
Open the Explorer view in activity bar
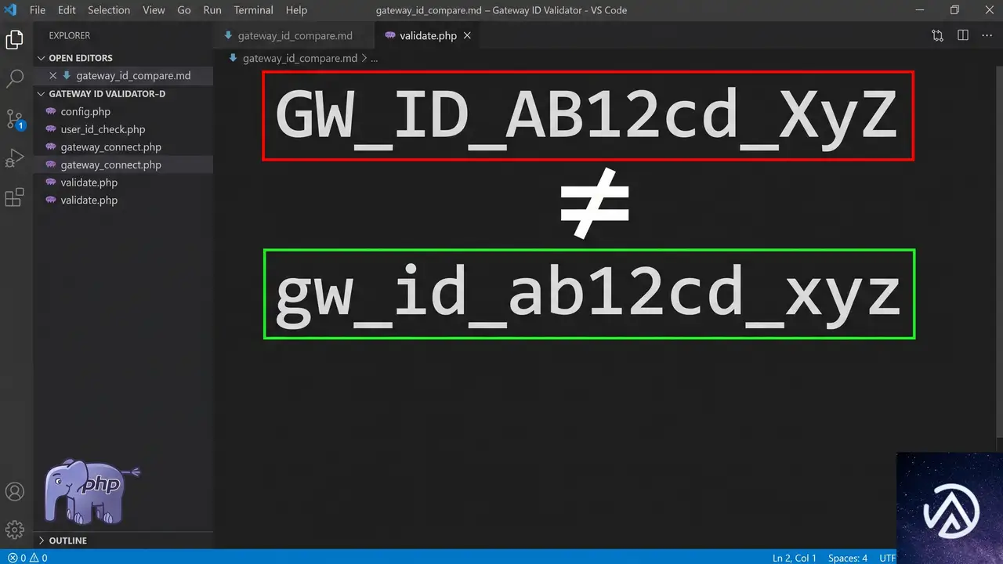pyautogui.click(x=14, y=40)
